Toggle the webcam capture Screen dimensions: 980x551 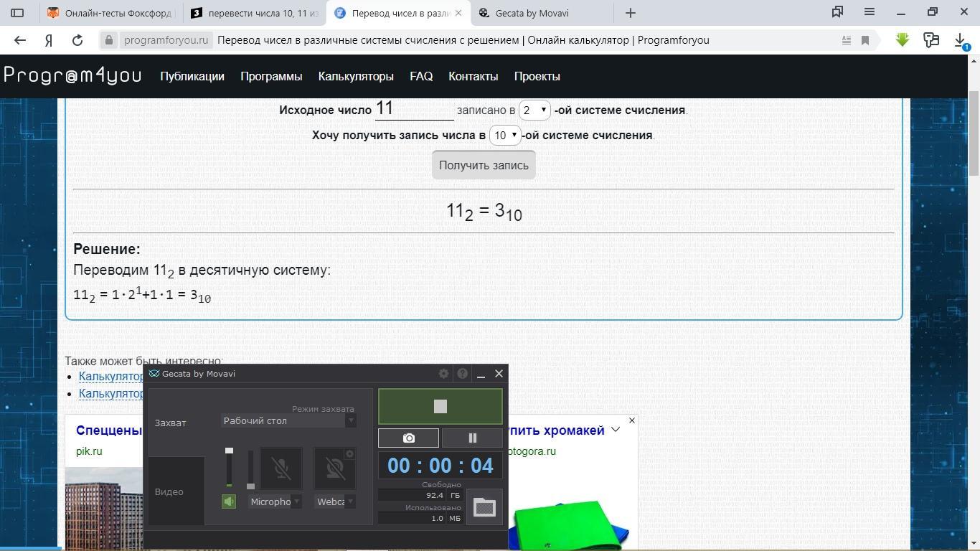334,469
